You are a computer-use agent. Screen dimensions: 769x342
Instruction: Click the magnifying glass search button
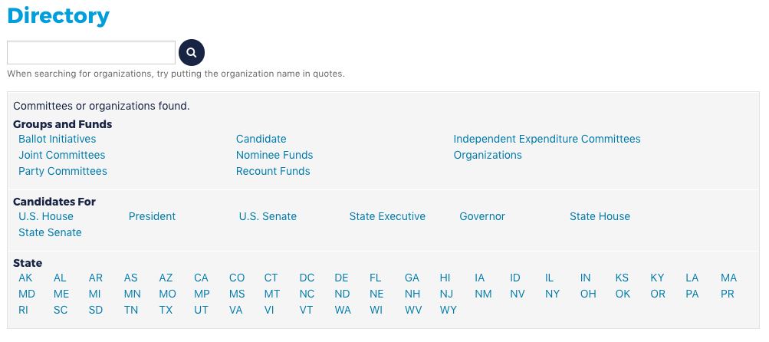click(191, 52)
